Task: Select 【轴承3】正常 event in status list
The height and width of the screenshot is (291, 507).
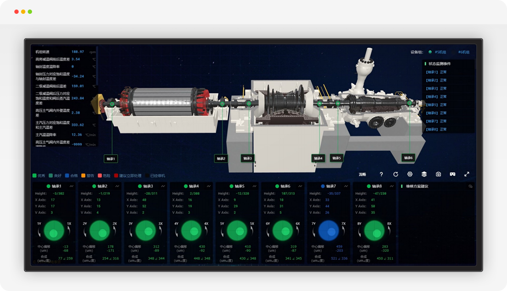Action: point(436,88)
